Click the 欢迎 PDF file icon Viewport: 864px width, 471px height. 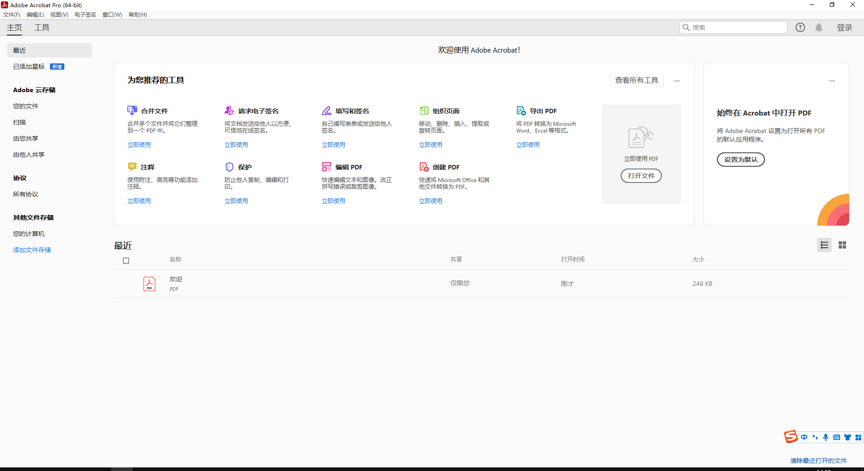pyautogui.click(x=149, y=284)
